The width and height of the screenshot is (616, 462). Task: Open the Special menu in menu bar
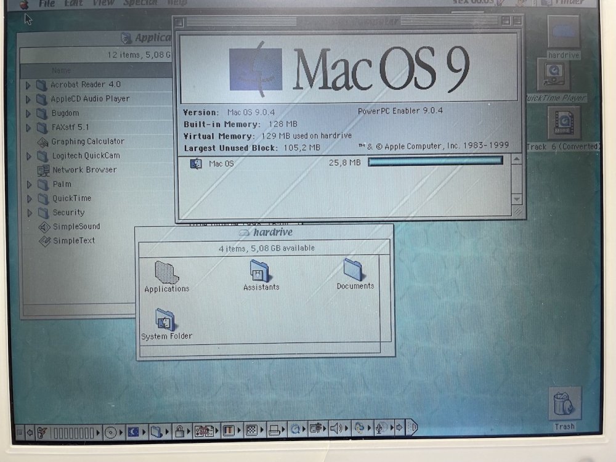(140, 2)
